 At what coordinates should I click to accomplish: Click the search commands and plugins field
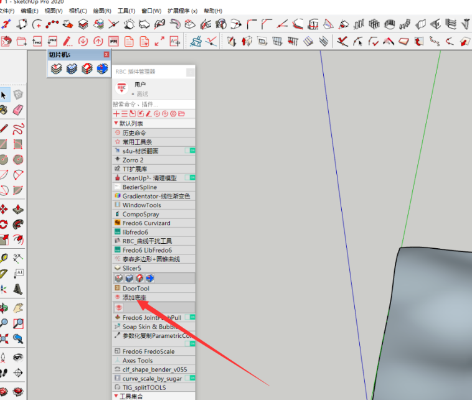154,105
